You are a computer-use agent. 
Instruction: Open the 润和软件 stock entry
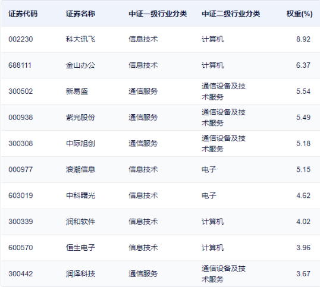click(x=80, y=222)
